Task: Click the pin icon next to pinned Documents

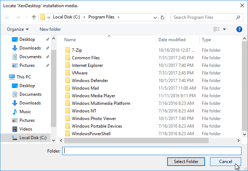Action: click(47, 57)
